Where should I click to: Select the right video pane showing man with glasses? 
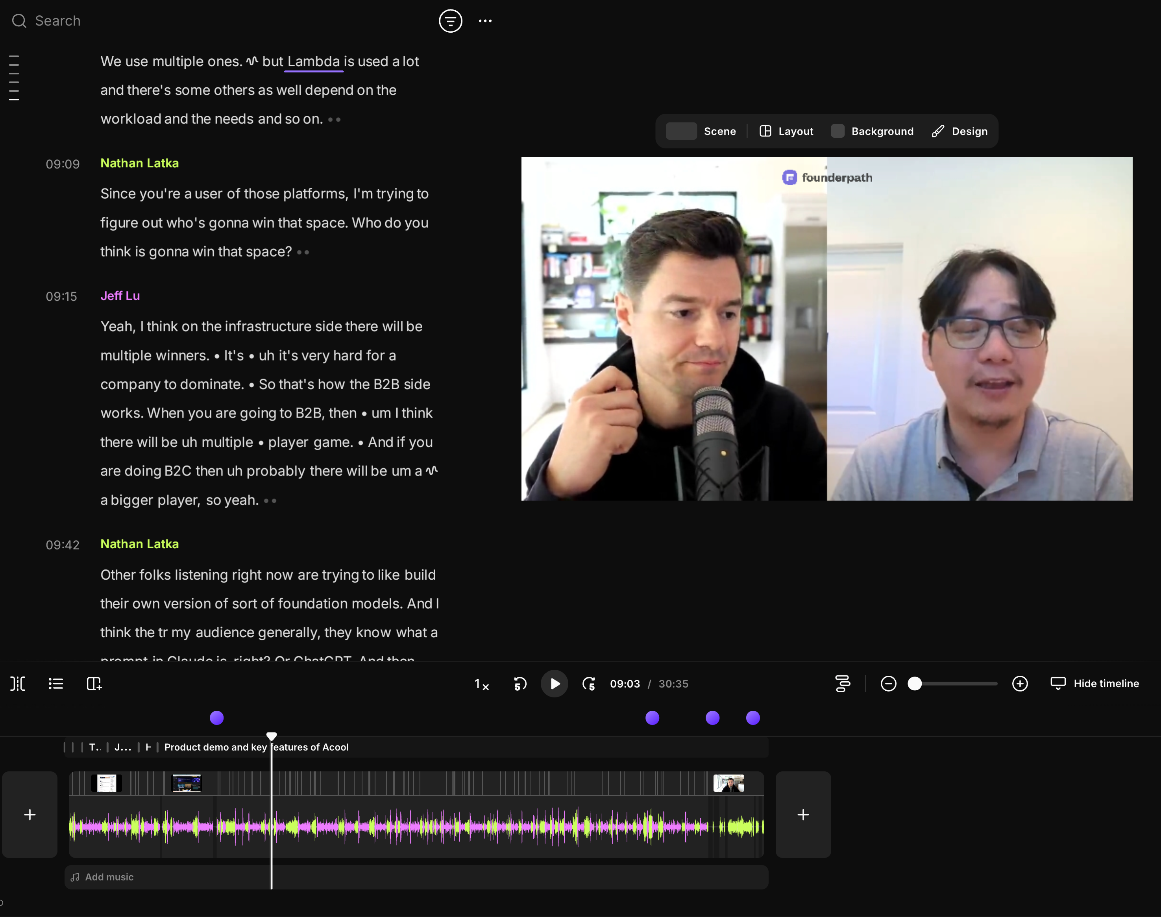[x=980, y=329]
